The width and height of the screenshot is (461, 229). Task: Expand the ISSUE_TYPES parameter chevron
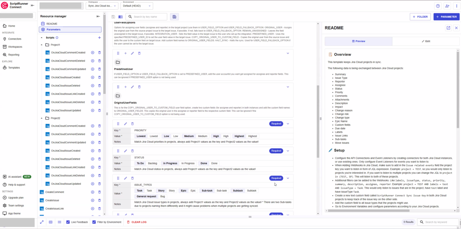pos(288,178)
